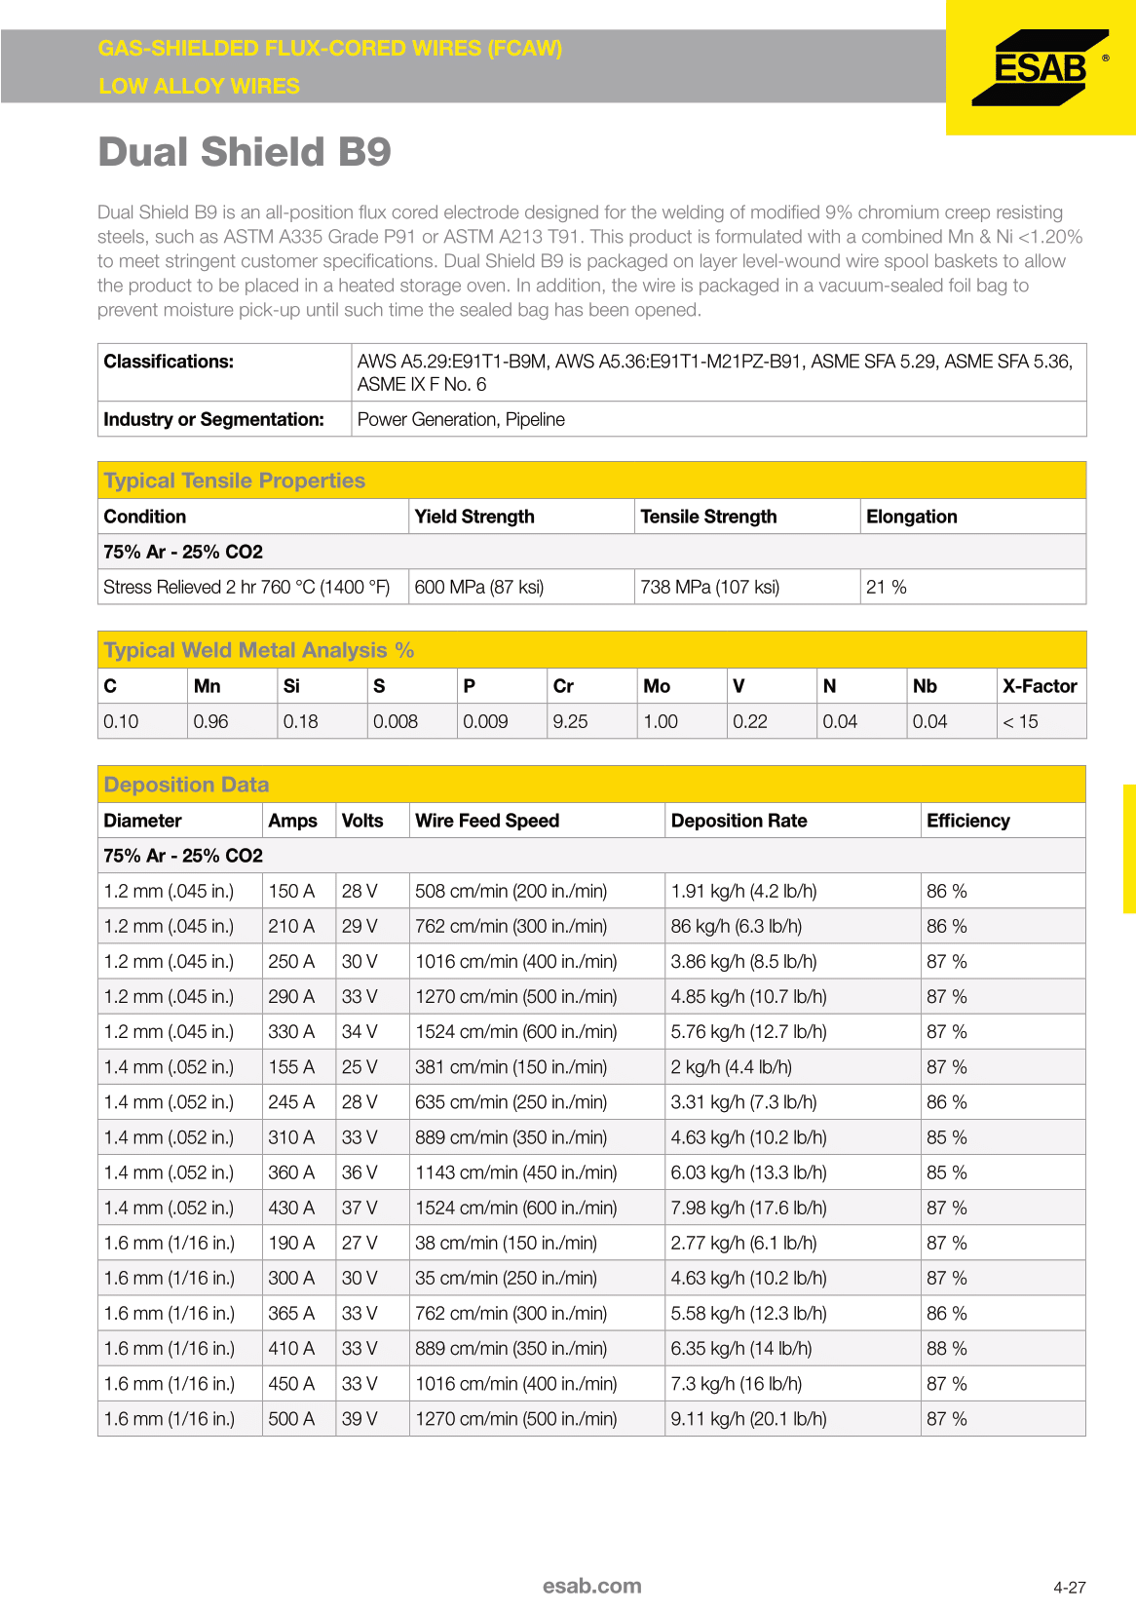
Task: Click the "Tensile Strength" column header
Action: (708, 517)
